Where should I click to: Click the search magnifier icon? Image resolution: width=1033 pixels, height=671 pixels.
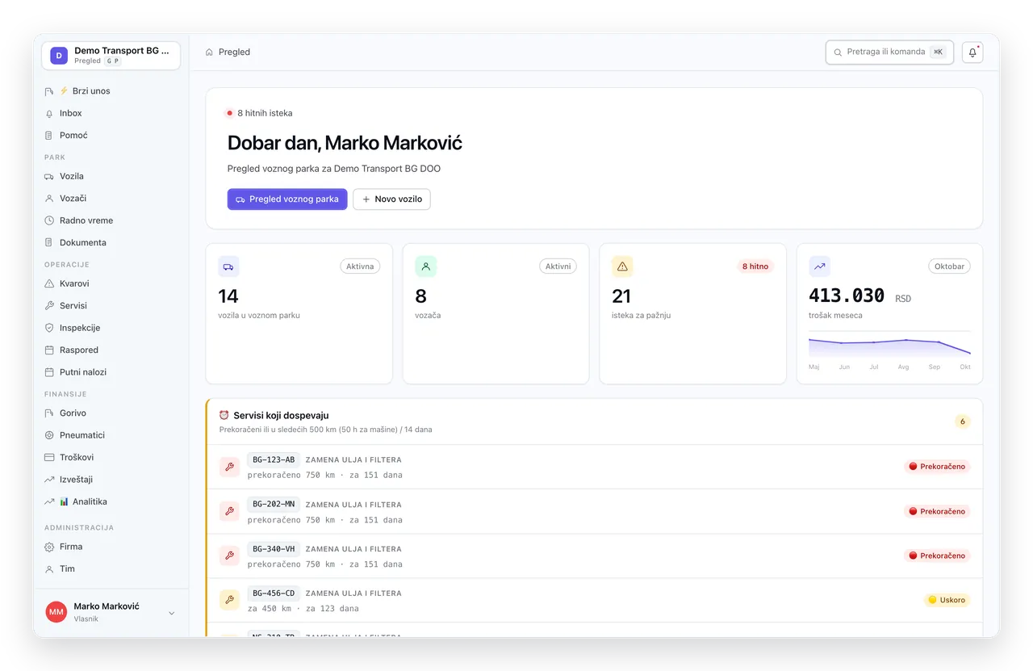click(838, 52)
